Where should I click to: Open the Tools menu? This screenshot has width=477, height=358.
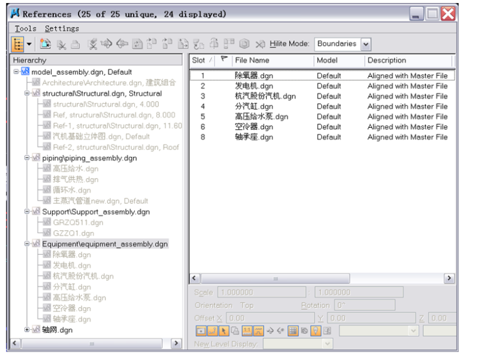[26, 28]
